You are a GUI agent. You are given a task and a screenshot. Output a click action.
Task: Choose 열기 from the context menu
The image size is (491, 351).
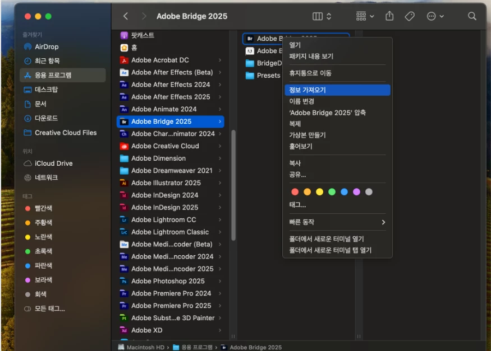(x=337, y=45)
